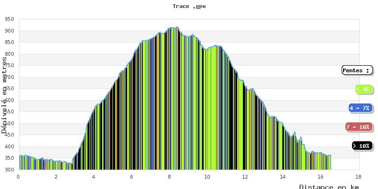378x189 pixels.
Task: Click the "Trace .gpx" chart title
Action: coord(189,7)
